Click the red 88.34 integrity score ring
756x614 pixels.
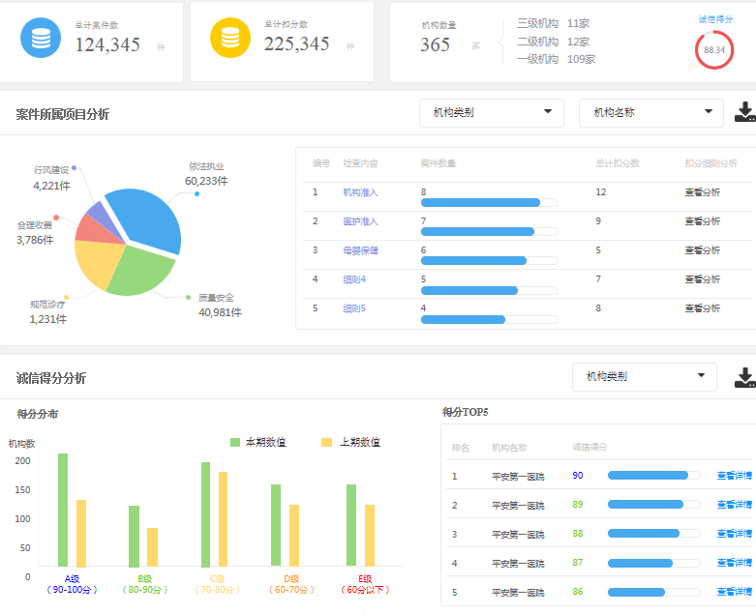click(x=714, y=50)
